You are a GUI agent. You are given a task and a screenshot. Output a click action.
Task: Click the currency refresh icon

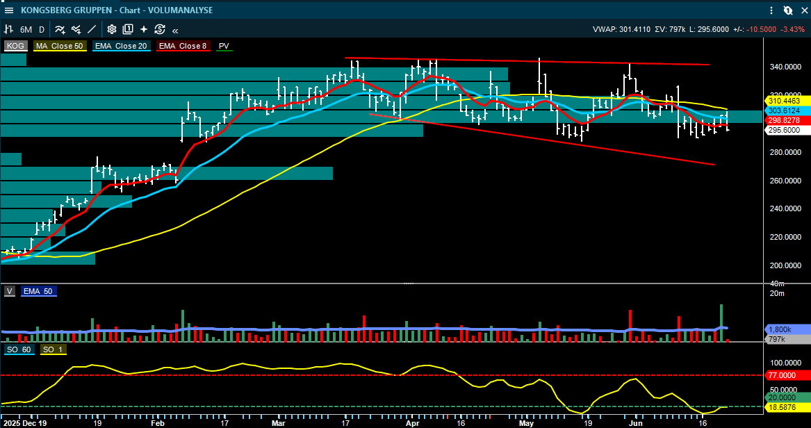(159, 29)
